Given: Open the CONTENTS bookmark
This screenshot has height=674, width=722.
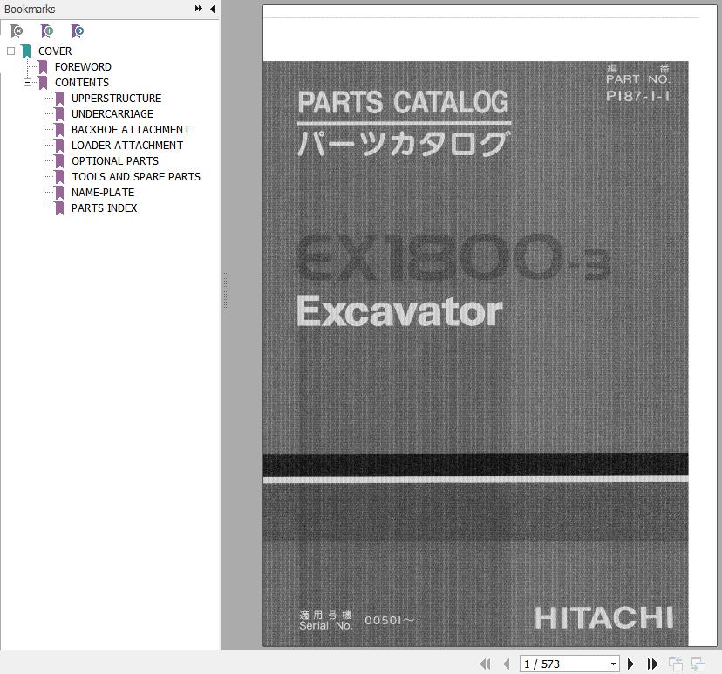Looking at the screenshot, I should (82, 83).
